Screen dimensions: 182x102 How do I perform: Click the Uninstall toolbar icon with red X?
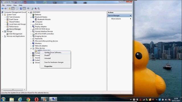point(36,8)
